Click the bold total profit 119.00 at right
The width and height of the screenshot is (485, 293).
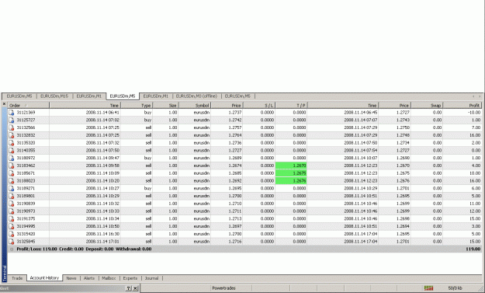pyautogui.click(x=473, y=249)
